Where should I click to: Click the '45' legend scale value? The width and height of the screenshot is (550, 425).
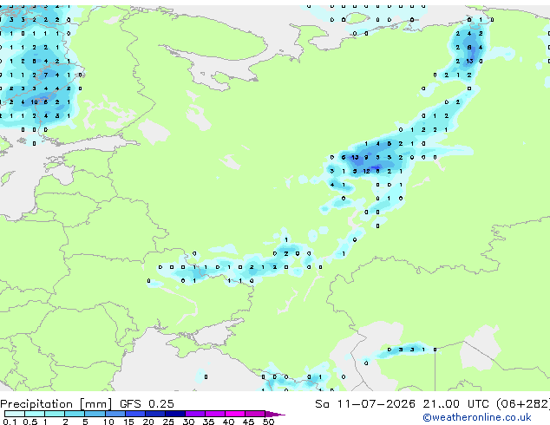click(x=248, y=422)
